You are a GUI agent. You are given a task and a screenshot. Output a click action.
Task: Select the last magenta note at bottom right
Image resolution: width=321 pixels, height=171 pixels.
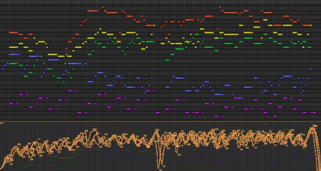(314, 113)
